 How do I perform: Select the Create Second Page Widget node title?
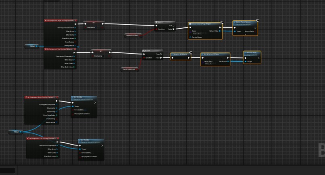(201, 24)
